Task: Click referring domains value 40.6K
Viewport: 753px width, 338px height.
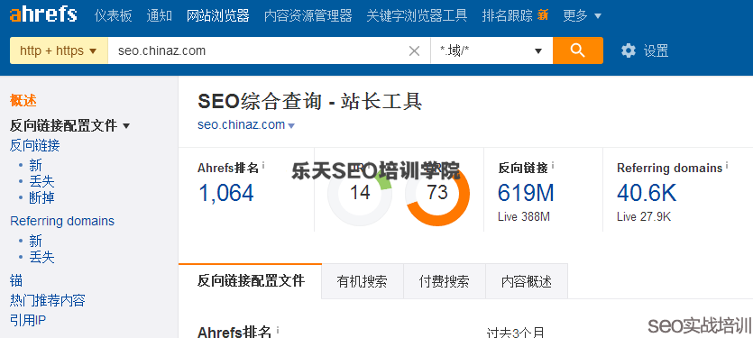Action: click(647, 193)
